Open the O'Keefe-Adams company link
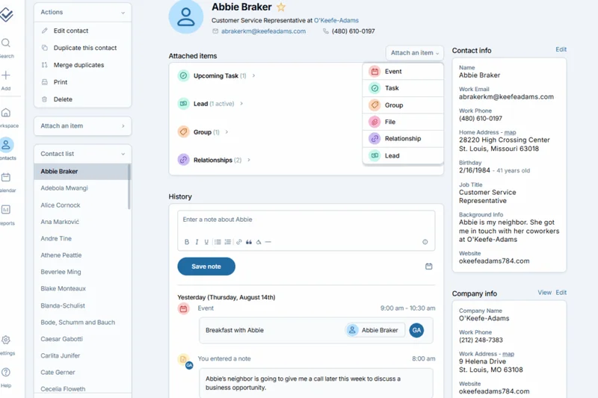This screenshot has width=598, height=398. [x=336, y=20]
